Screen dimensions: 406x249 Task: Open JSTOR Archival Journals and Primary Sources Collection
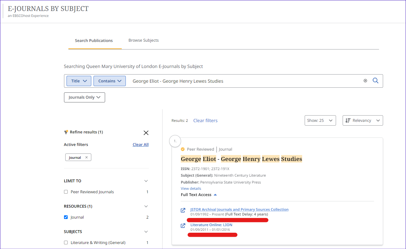pos(239,210)
